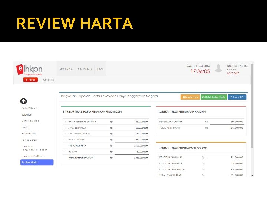Click the eLHKPN logo
This screenshot has height=200, width=267.
click(x=29, y=69)
